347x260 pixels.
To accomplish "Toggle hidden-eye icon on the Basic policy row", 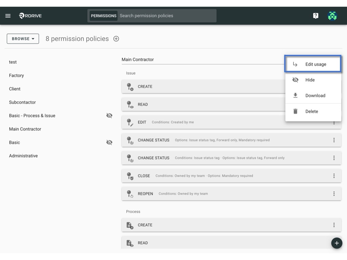I will pos(109,143).
